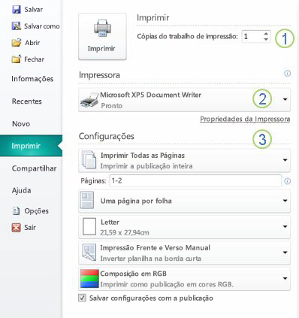Select the Imprimir tab in sidebar

coord(31,146)
